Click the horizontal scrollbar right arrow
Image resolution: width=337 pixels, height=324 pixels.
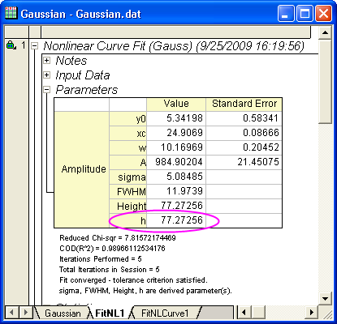[312, 313]
